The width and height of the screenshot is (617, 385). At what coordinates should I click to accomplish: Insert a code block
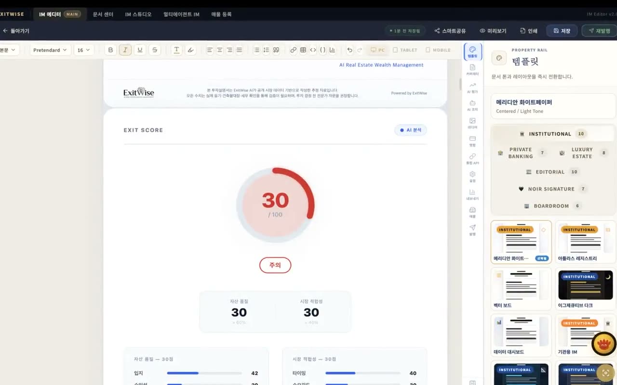[313, 50]
